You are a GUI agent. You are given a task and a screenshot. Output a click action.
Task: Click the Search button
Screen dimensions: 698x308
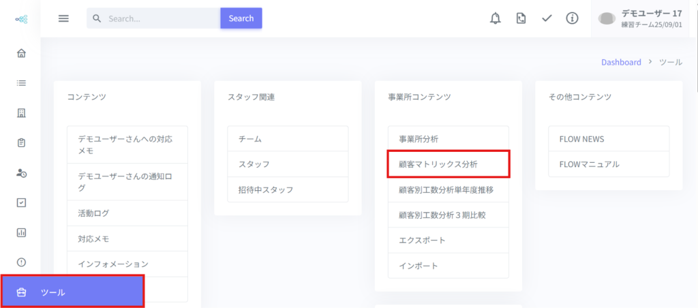point(241,18)
